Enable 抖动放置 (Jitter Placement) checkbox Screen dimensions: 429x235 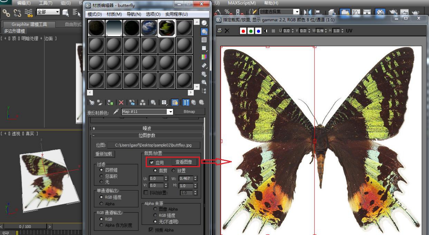pyautogui.click(x=146, y=193)
